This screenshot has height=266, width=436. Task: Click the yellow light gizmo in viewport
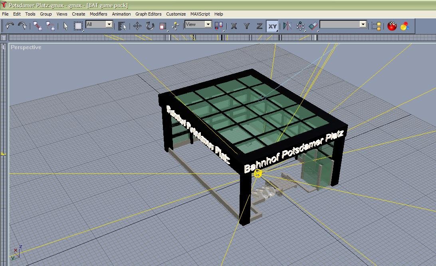click(x=258, y=174)
